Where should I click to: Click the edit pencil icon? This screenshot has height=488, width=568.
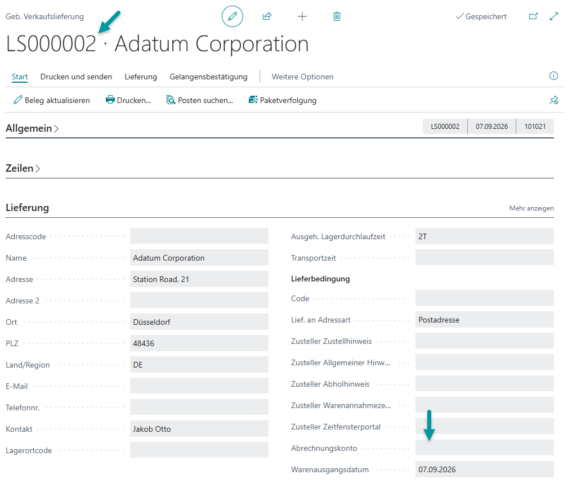point(232,16)
